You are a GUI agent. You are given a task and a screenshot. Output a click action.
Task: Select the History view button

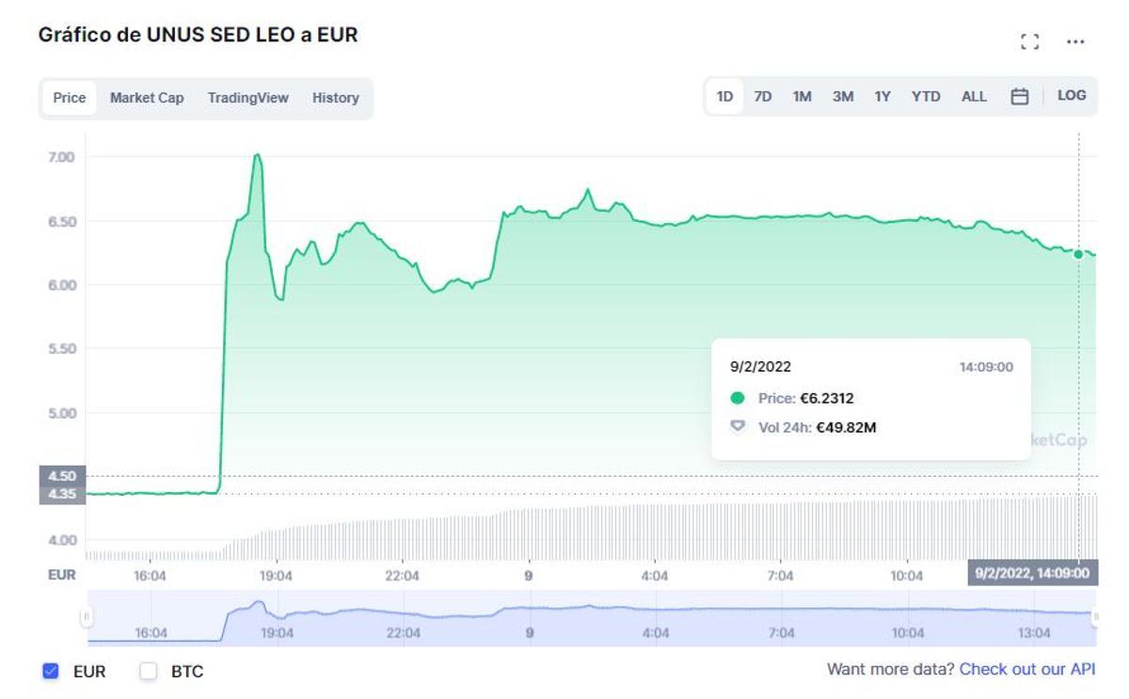[336, 97]
